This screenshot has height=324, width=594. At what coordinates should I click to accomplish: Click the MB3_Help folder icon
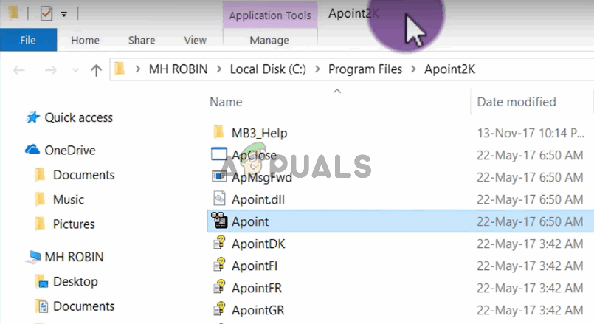[x=218, y=132]
